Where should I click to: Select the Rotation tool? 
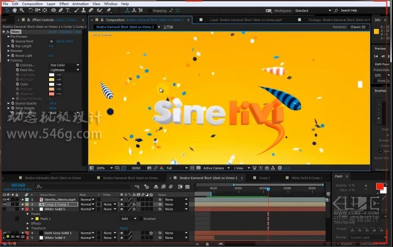coord(31,10)
